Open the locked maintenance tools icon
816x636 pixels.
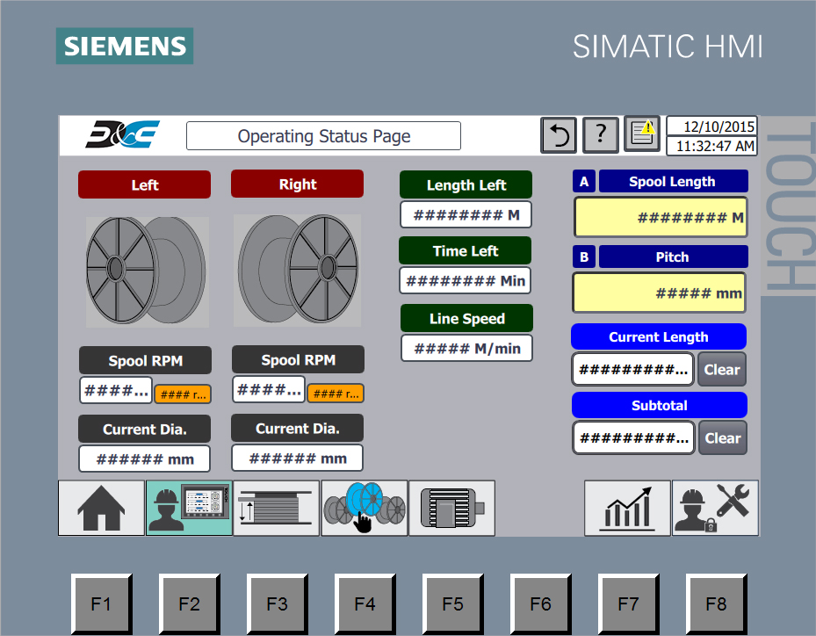(x=715, y=508)
